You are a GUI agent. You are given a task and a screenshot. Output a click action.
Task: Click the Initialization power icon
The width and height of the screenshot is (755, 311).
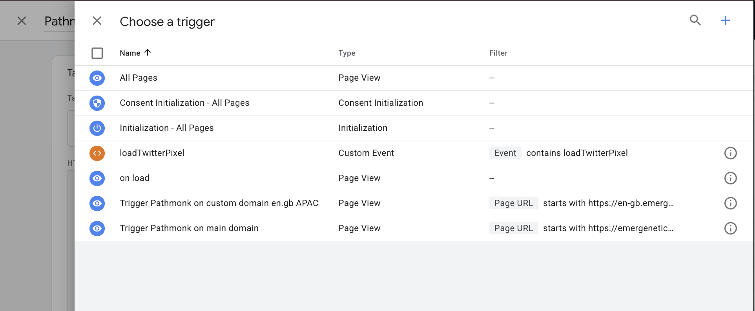[x=97, y=128]
